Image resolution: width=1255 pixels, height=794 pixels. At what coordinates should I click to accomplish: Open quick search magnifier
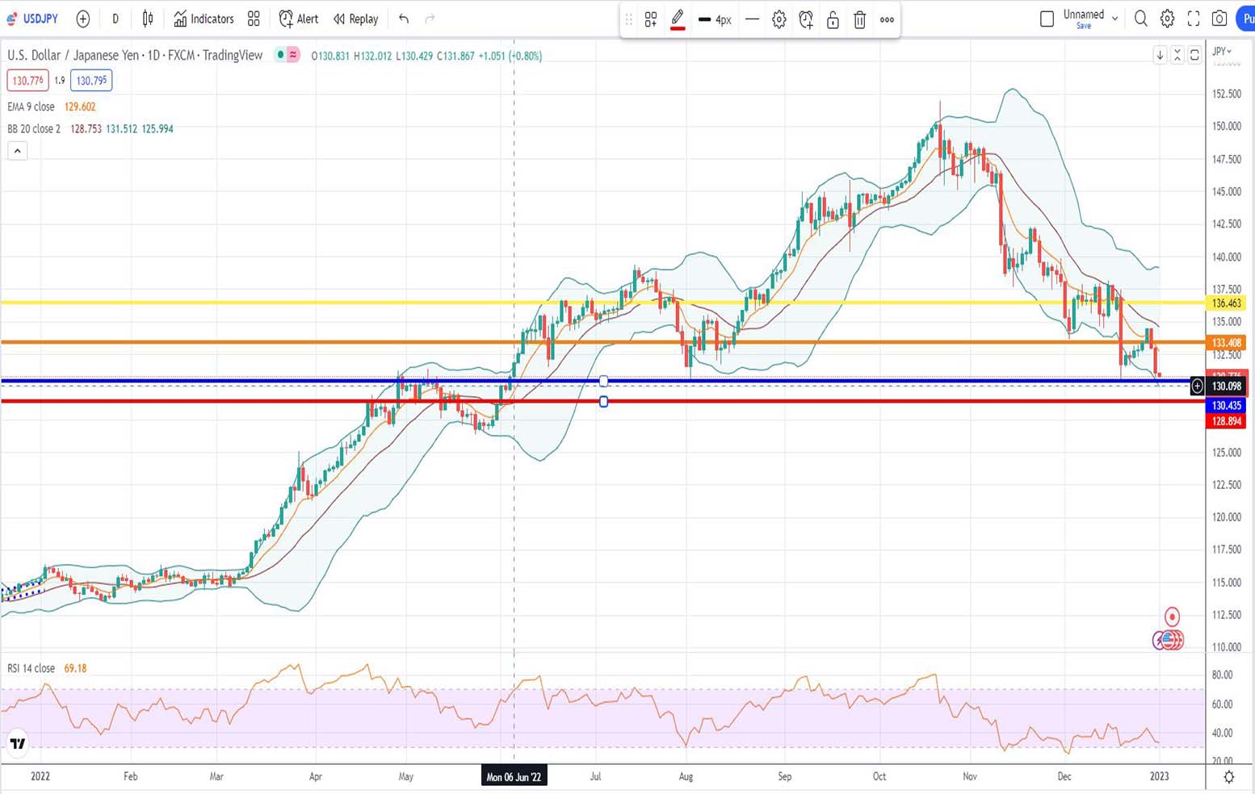pyautogui.click(x=1140, y=19)
